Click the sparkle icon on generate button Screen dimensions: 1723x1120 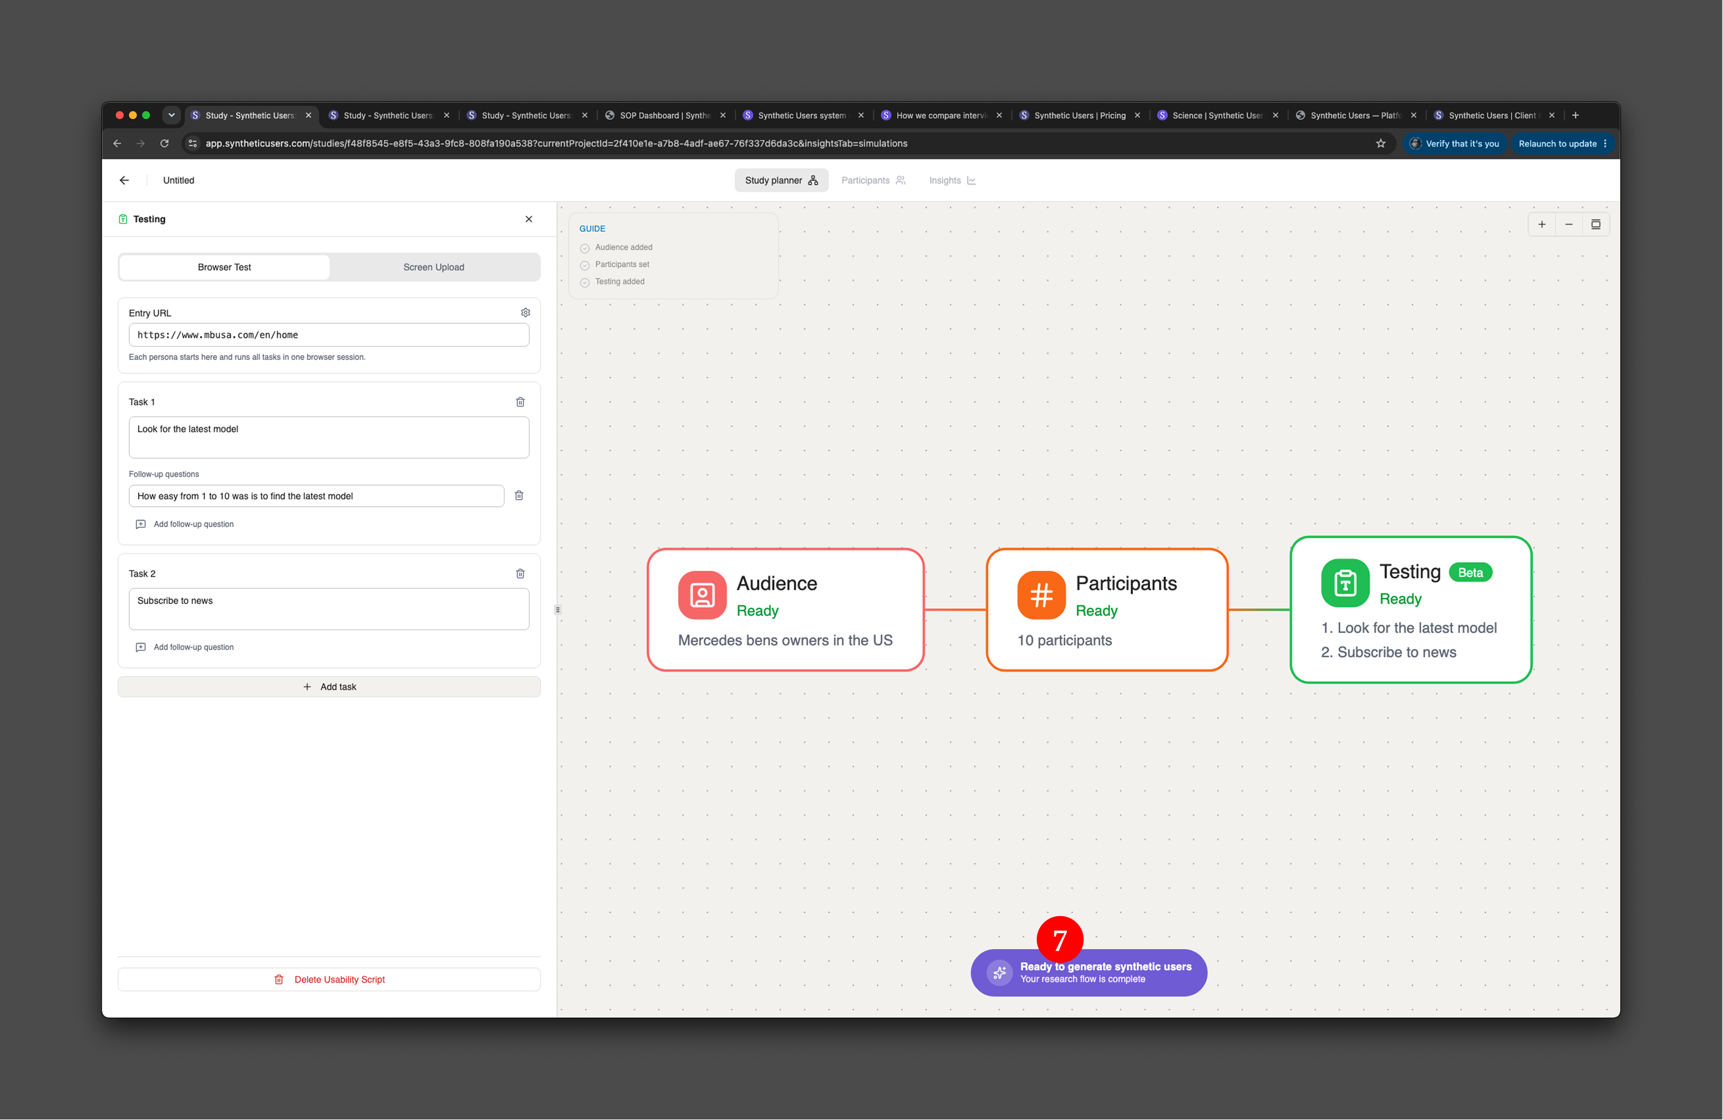coord(1000,973)
